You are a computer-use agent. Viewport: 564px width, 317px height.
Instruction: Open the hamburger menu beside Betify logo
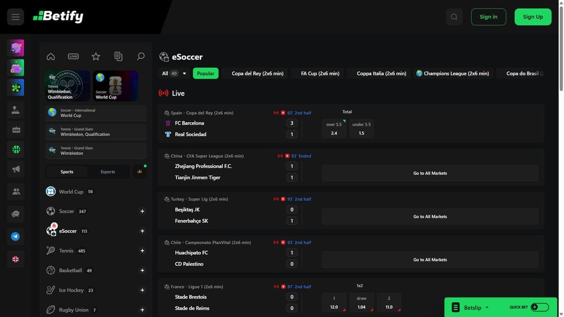coord(16,17)
